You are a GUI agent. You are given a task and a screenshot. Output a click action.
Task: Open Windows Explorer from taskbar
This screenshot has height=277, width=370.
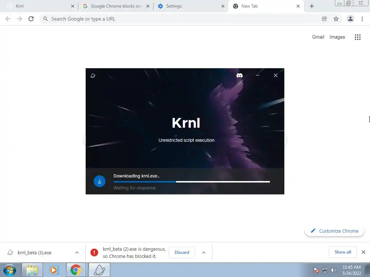click(x=32, y=270)
